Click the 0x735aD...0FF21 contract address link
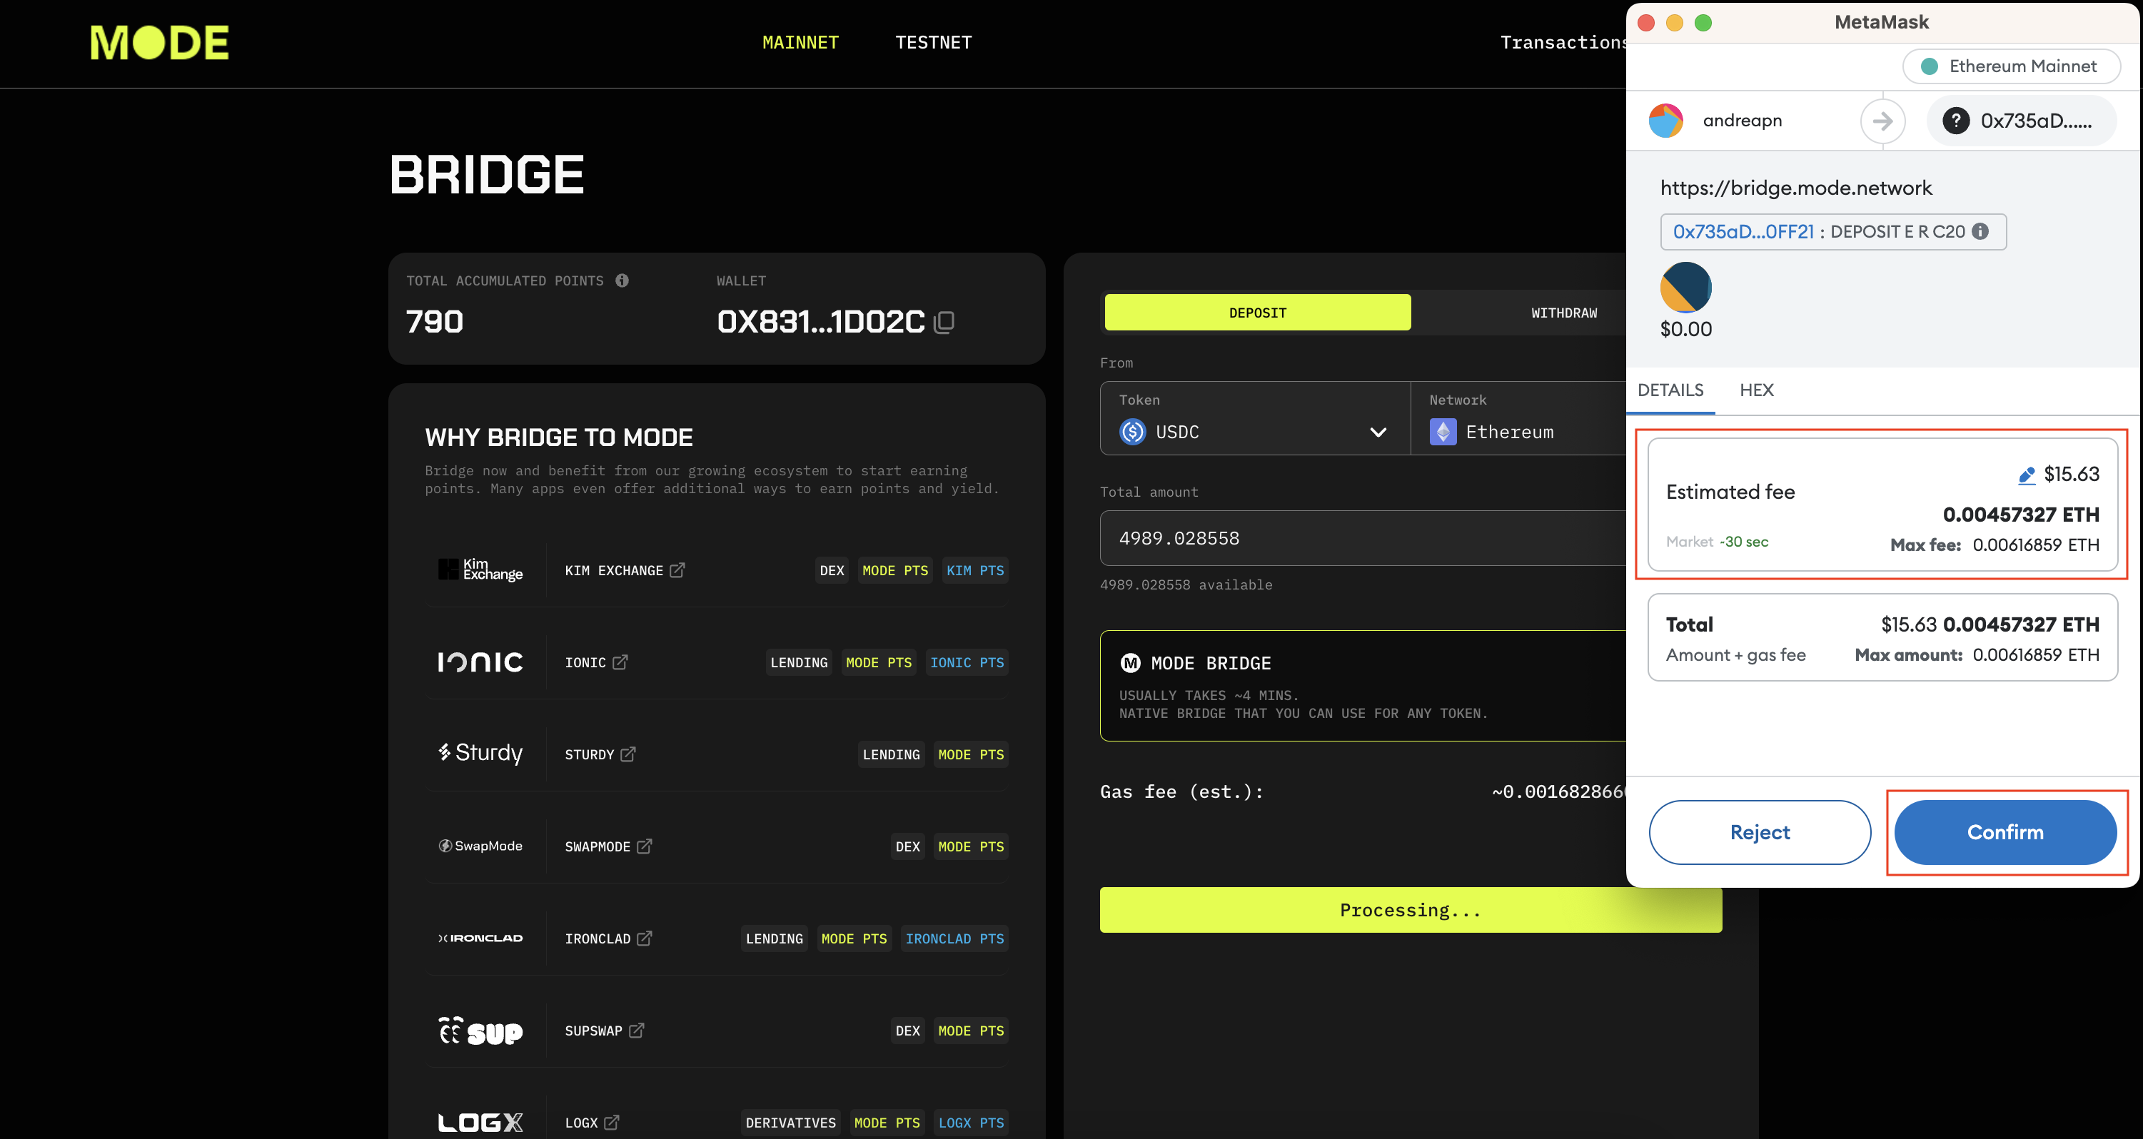This screenshot has width=2143, height=1139. click(x=1743, y=231)
